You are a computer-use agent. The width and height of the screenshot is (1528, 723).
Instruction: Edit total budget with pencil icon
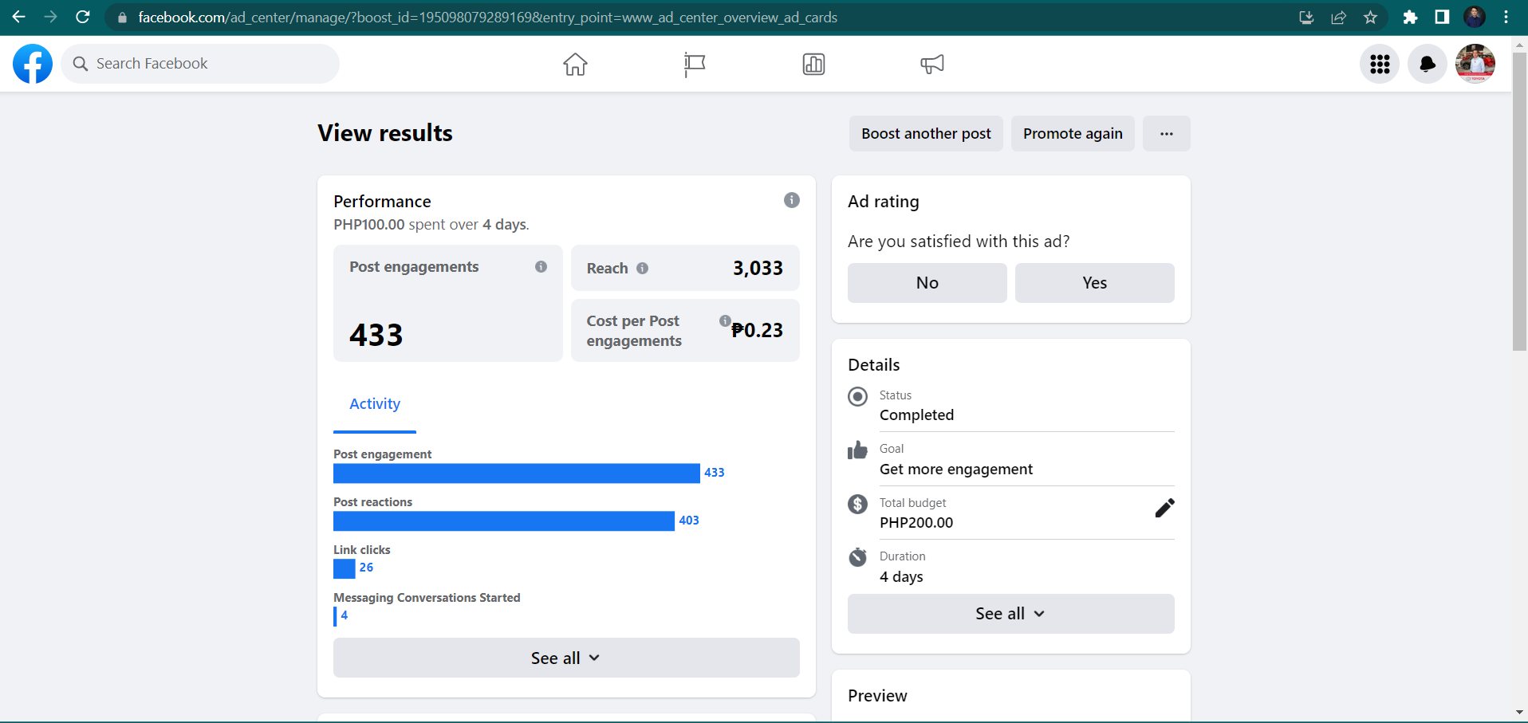coord(1164,508)
